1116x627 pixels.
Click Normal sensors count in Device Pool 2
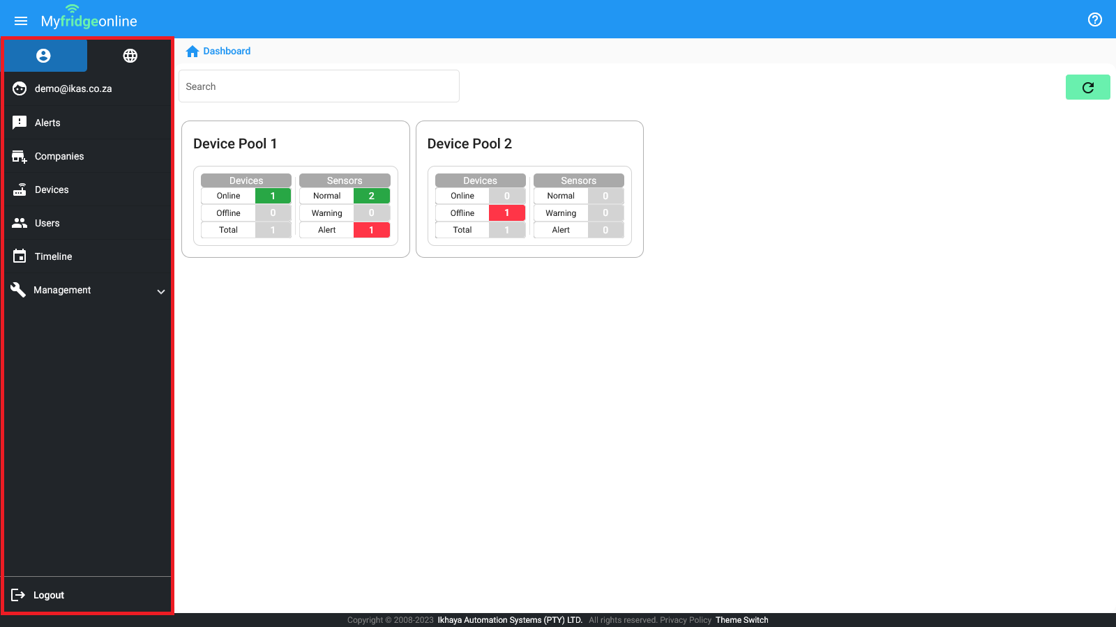click(605, 196)
